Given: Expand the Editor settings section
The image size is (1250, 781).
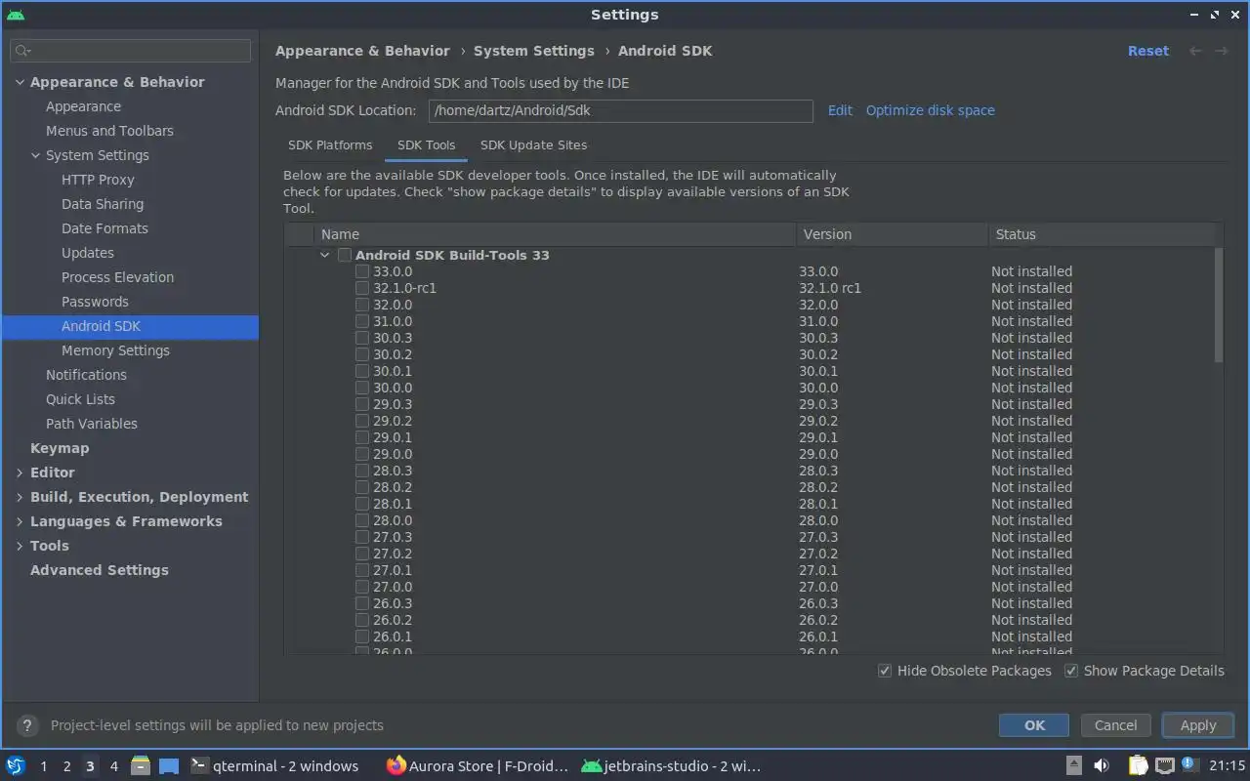Looking at the screenshot, I should click(x=20, y=473).
